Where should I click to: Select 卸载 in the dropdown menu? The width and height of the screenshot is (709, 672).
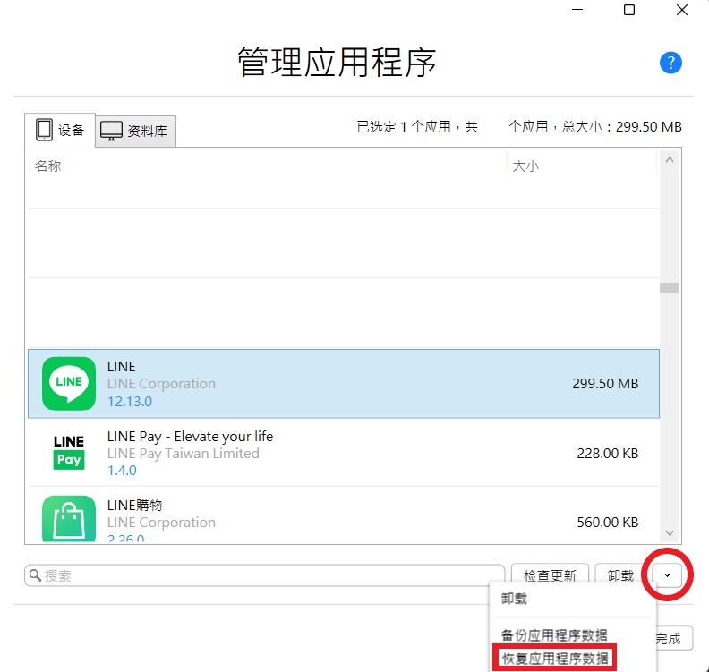click(515, 600)
